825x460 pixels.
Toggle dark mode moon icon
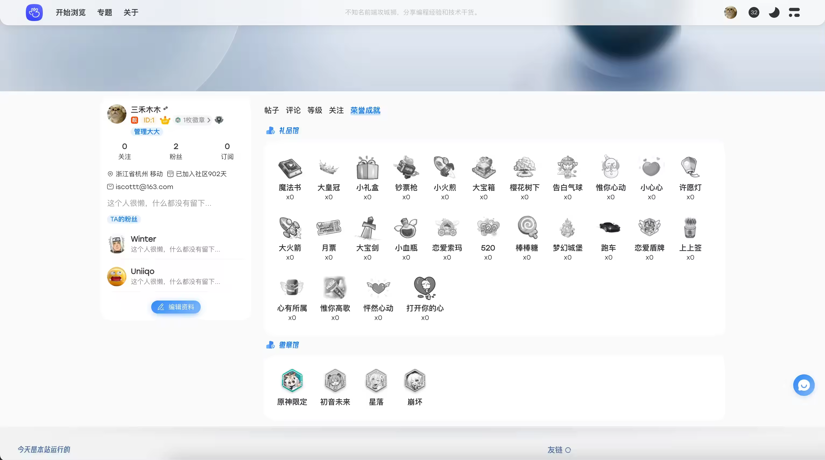click(x=774, y=12)
